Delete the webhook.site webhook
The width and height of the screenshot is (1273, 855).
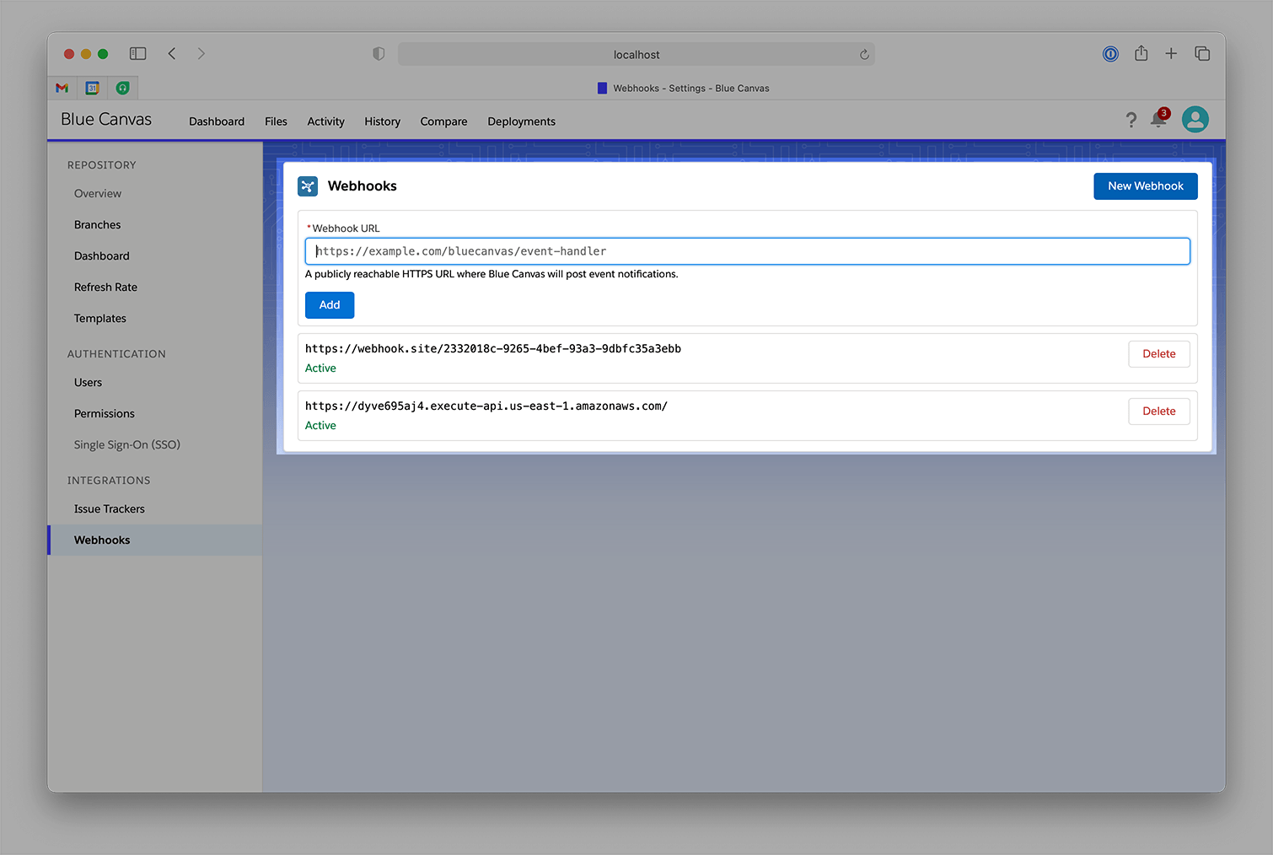pos(1159,354)
